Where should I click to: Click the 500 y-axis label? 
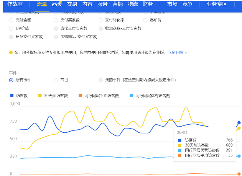click(13, 139)
